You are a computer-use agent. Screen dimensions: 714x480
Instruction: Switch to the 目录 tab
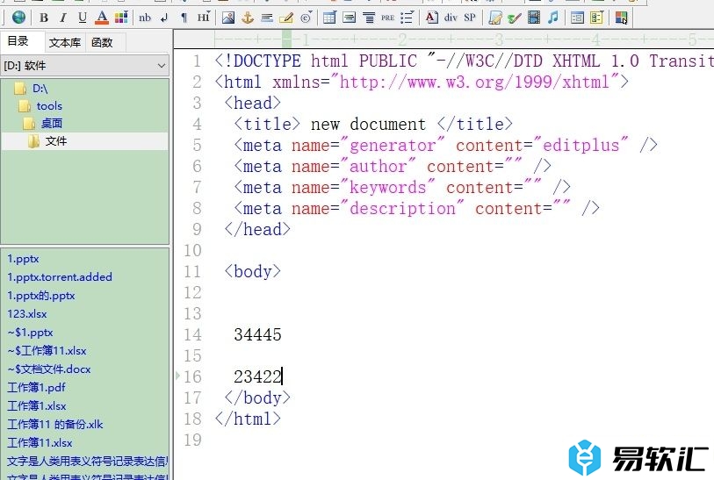click(18, 41)
